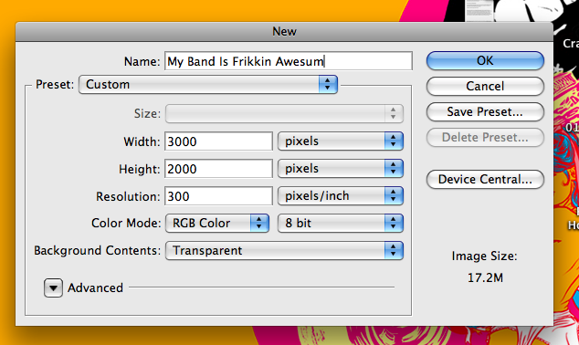Open Device Central button
This screenshot has height=345, width=579.
click(x=485, y=179)
